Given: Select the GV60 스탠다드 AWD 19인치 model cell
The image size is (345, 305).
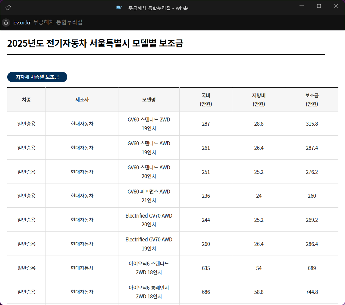Looking at the screenshot, I should pos(149,148).
